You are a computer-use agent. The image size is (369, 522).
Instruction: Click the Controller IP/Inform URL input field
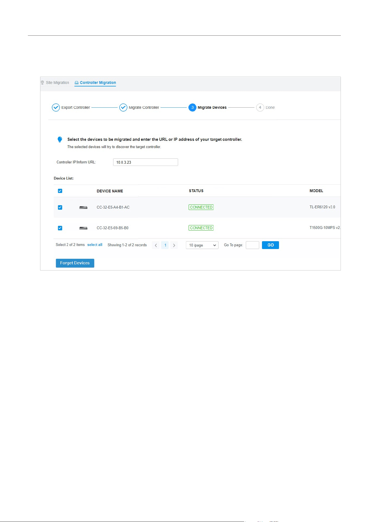click(x=145, y=162)
